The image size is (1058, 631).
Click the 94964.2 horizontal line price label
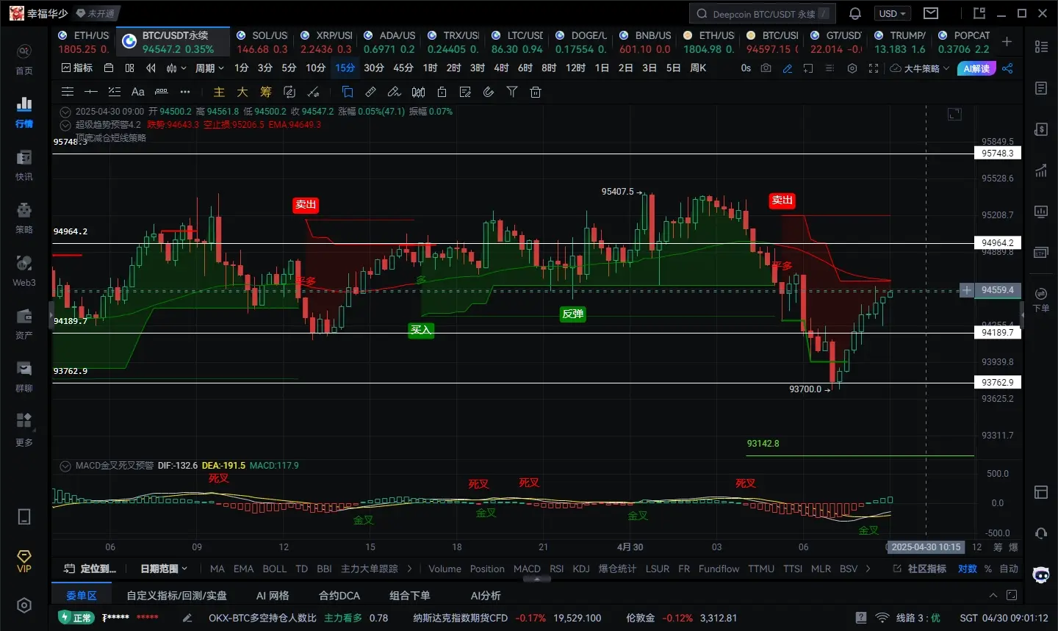click(998, 243)
